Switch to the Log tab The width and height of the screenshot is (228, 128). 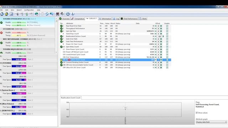click(x=116, y=19)
